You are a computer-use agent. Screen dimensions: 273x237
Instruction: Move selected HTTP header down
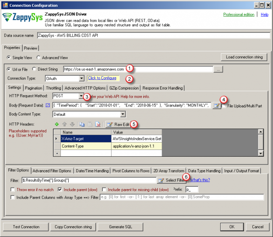(x=72, y=124)
